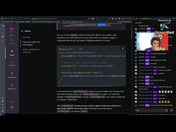Click chat message "wasnt this cancelled?"

click(x=165, y=70)
